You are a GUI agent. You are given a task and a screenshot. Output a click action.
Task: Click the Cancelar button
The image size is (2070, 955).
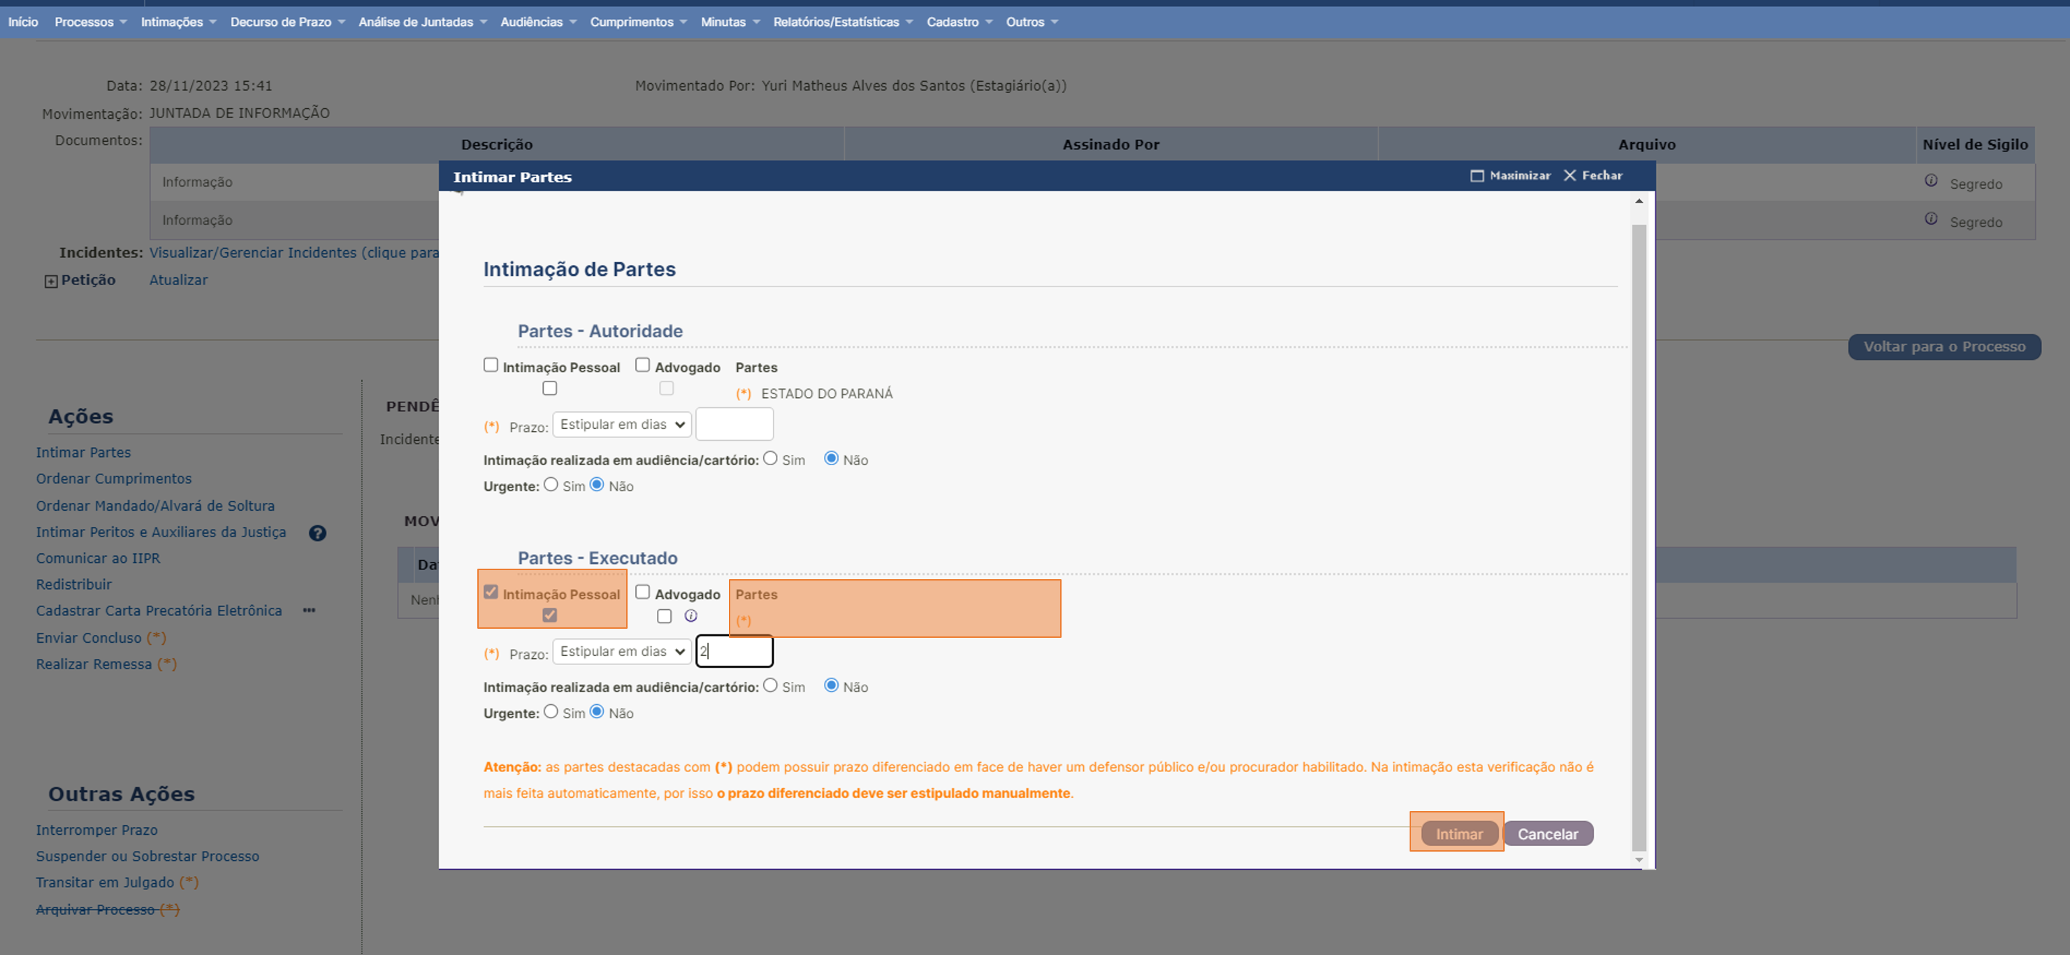click(1548, 833)
